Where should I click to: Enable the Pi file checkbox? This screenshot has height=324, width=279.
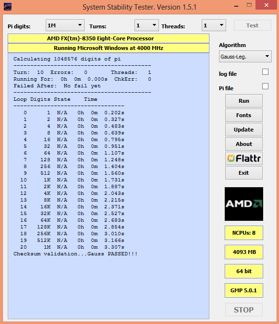265,86
